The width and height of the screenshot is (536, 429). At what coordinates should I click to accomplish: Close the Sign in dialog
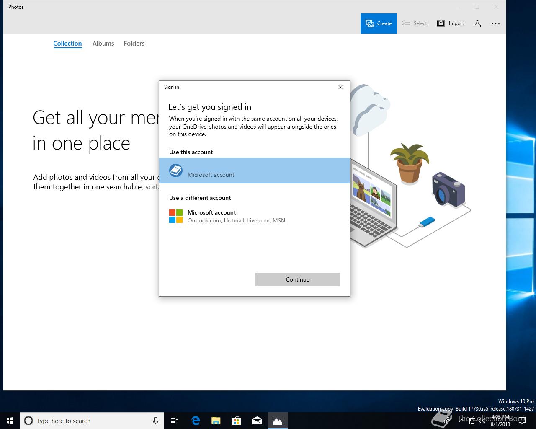coord(340,87)
